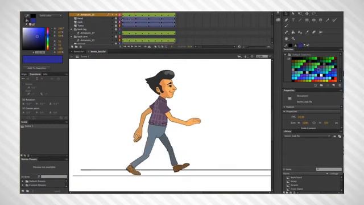
Task: Expand the Publish section in Properties
Action: pyautogui.click(x=284, y=107)
